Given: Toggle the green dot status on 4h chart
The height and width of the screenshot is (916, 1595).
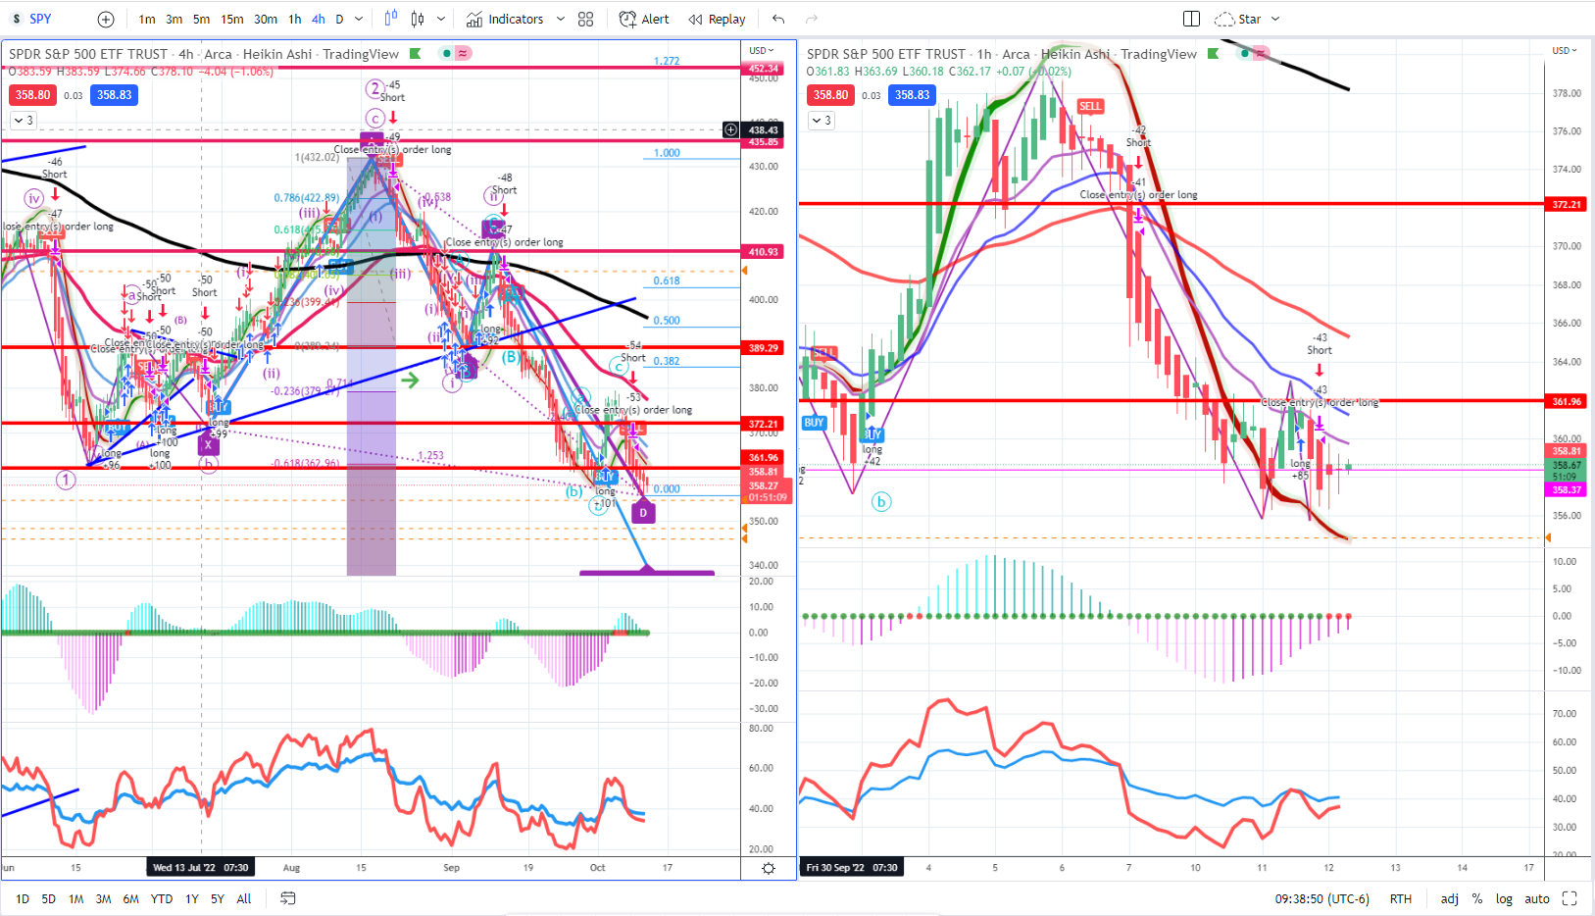Looking at the screenshot, I should (447, 53).
